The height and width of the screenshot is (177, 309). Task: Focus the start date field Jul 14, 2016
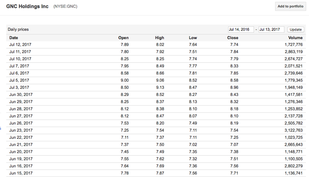(240, 29)
